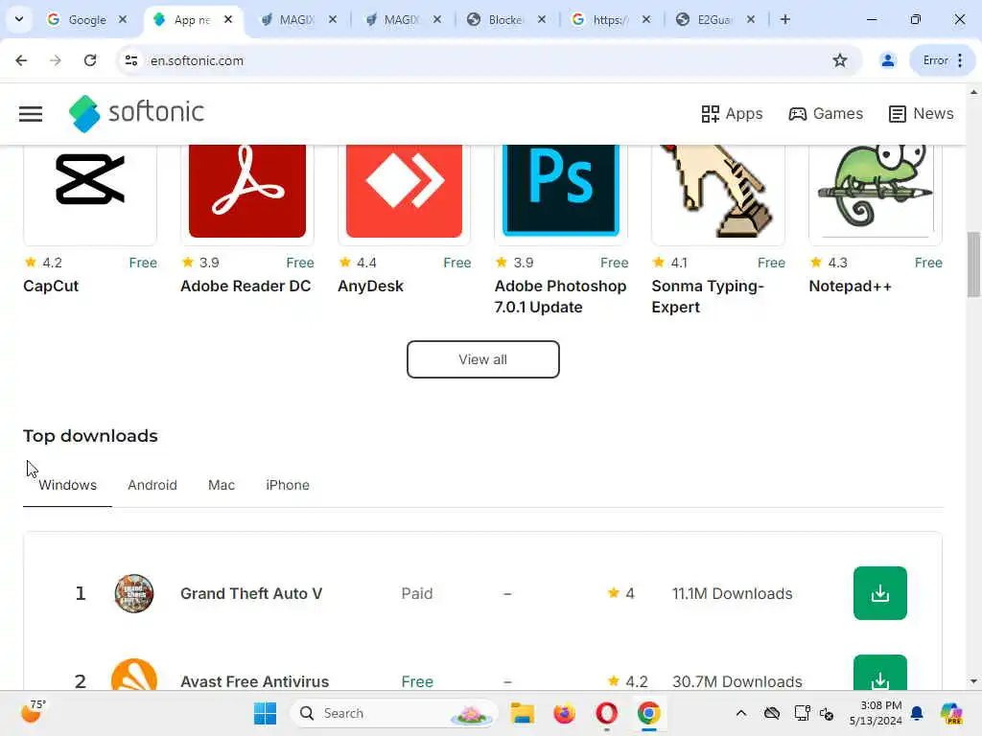Screen dimensions: 982x736
Task: Open File Explorer from taskbar
Action: tap(522, 713)
